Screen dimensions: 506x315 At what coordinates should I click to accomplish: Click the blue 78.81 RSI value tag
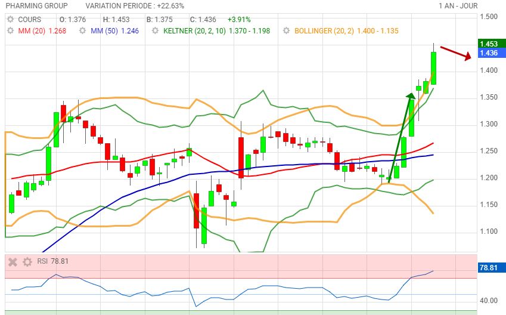click(492, 267)
